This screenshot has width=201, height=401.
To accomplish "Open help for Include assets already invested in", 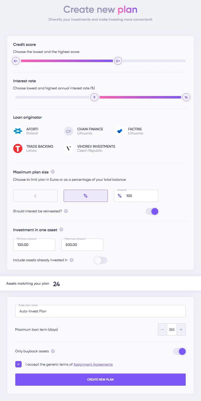I will click(x=71, y=260).
